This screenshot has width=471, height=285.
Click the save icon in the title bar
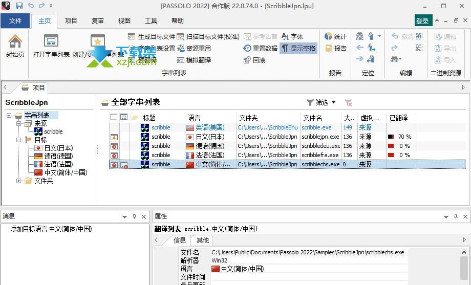pyautogui.click(x=19, y=6)
